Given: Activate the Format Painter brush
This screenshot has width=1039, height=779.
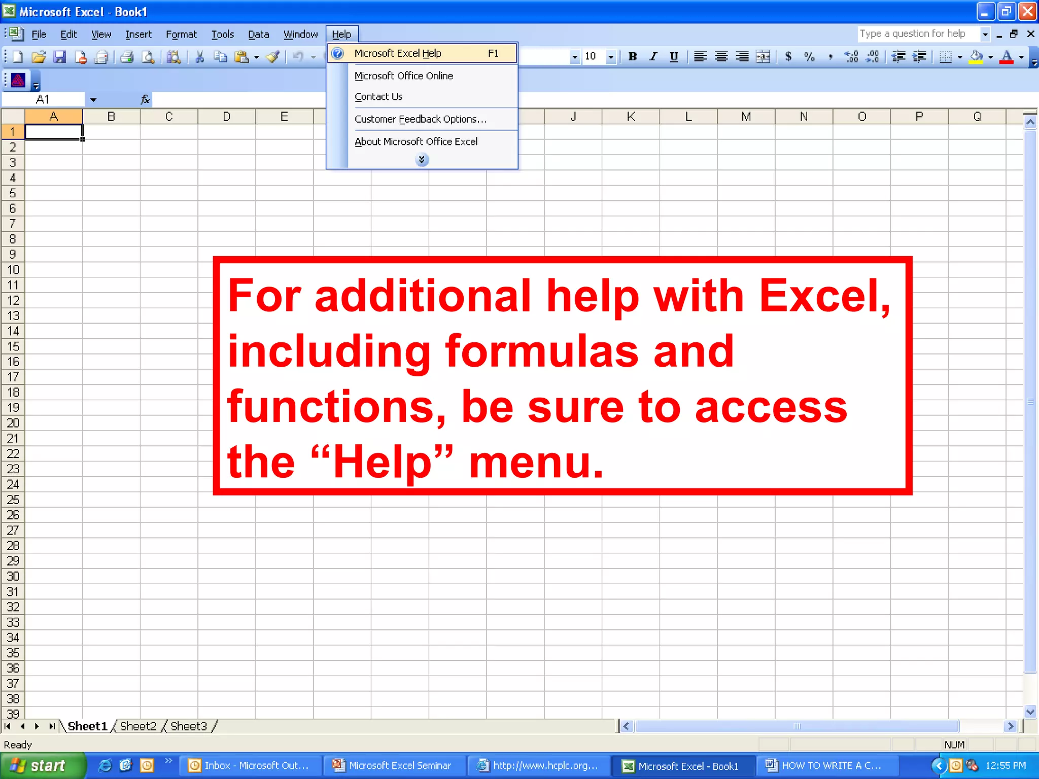Looking at the screenshot, I should point(273,57).
